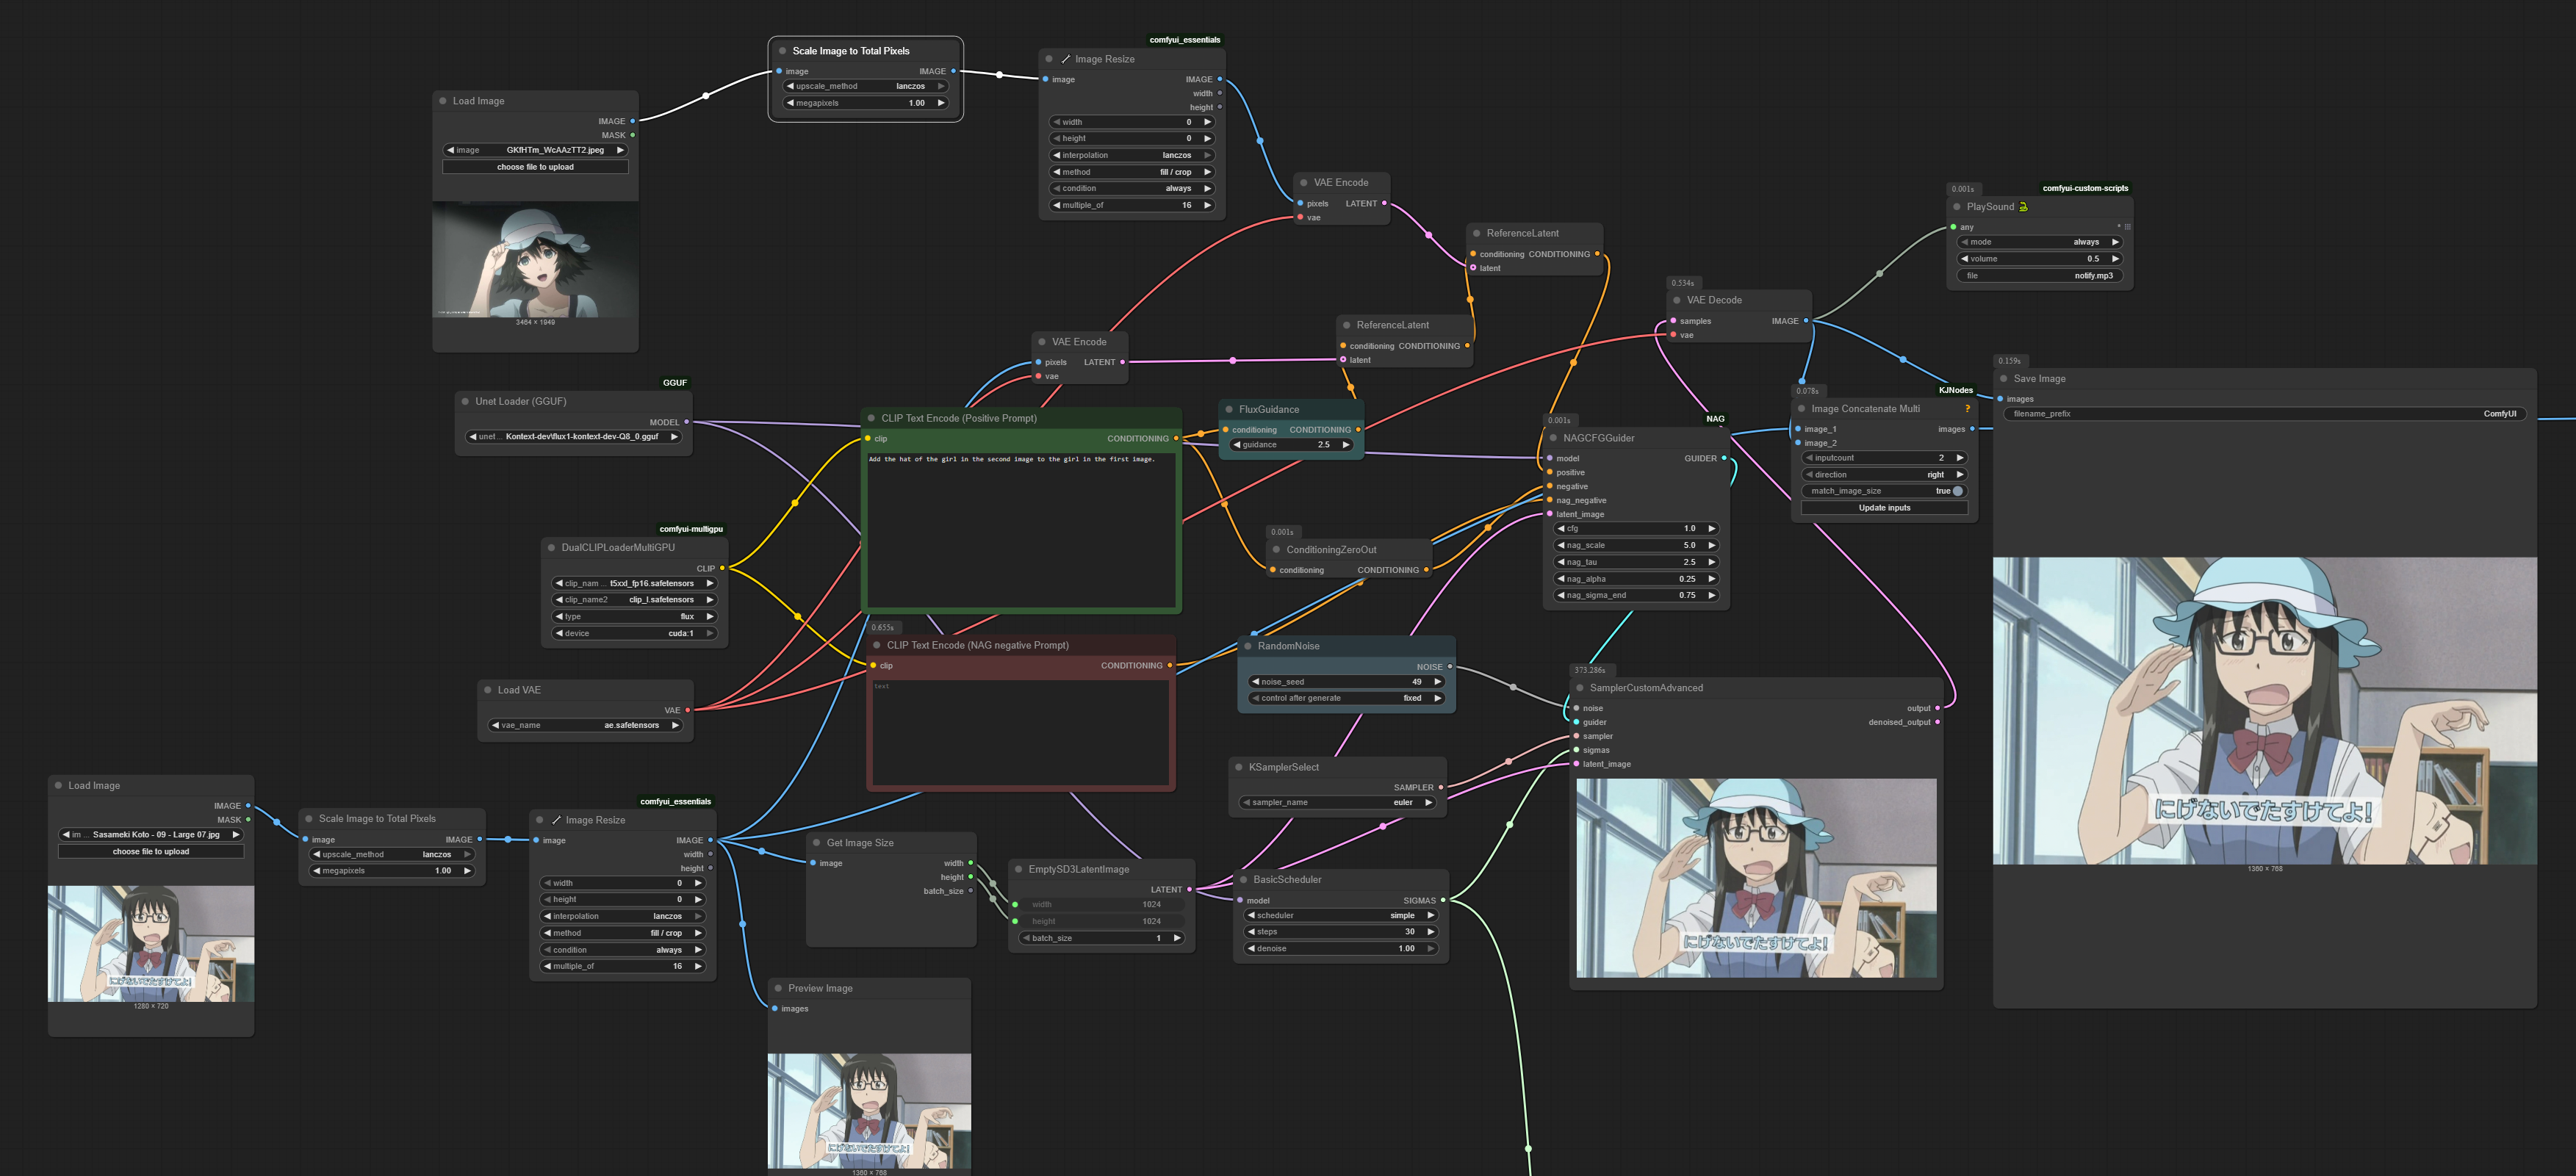Click the 373.286s timing badge above SamplerCustomAdvanced

coord(1589,670)
